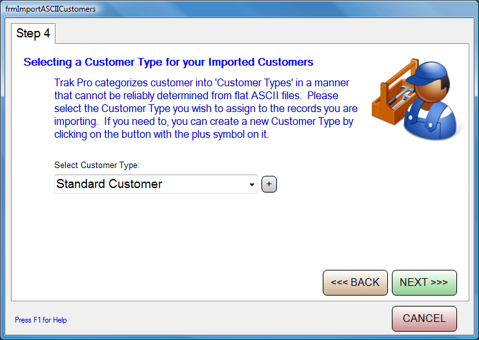The height and width of the screenshot is (340, 479).
Task: Cancel the customer import wizard
Action: [424, 319]
